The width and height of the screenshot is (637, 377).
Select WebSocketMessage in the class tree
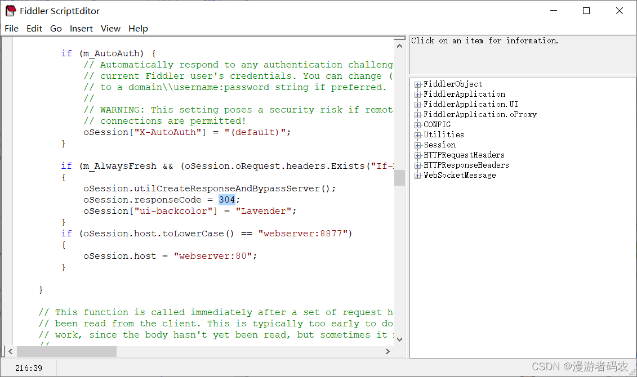click(460, 176)
